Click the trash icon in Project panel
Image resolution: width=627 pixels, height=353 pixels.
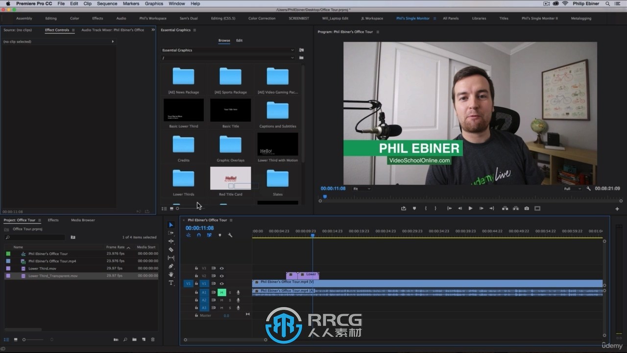[x=152, y=339]
